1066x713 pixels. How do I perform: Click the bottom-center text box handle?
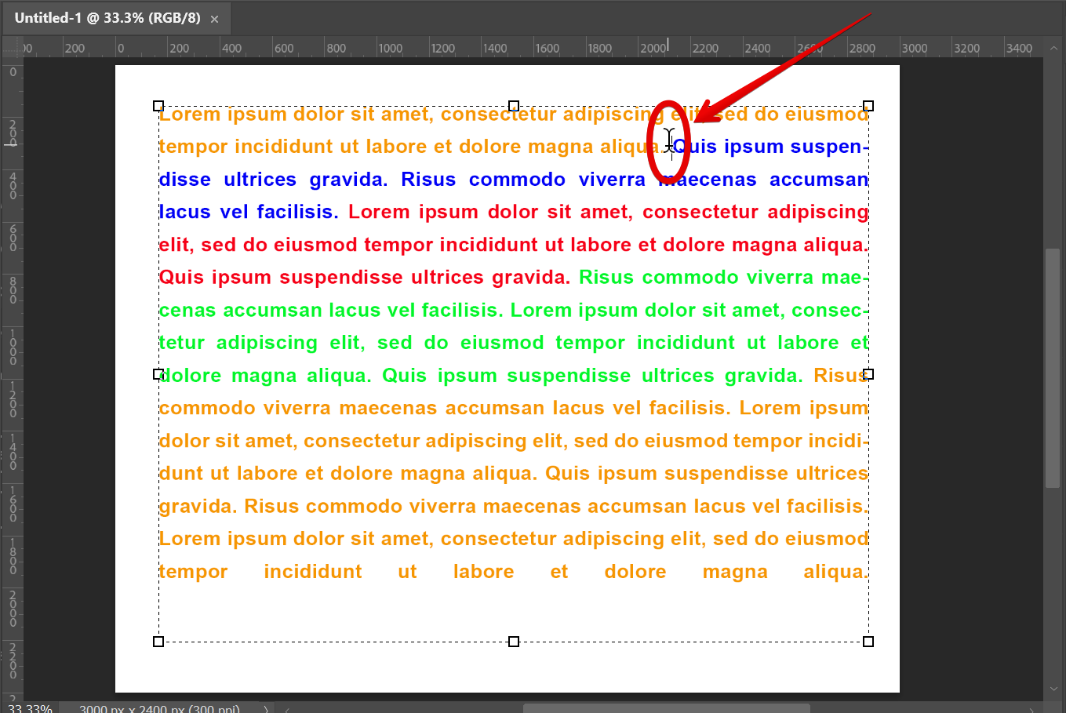(515, 641)
